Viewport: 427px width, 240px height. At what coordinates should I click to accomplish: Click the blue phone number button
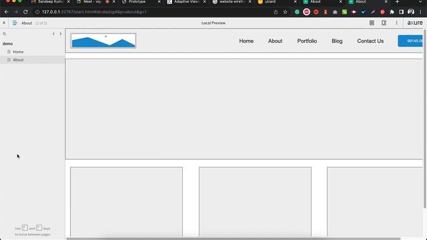point(410,41)
